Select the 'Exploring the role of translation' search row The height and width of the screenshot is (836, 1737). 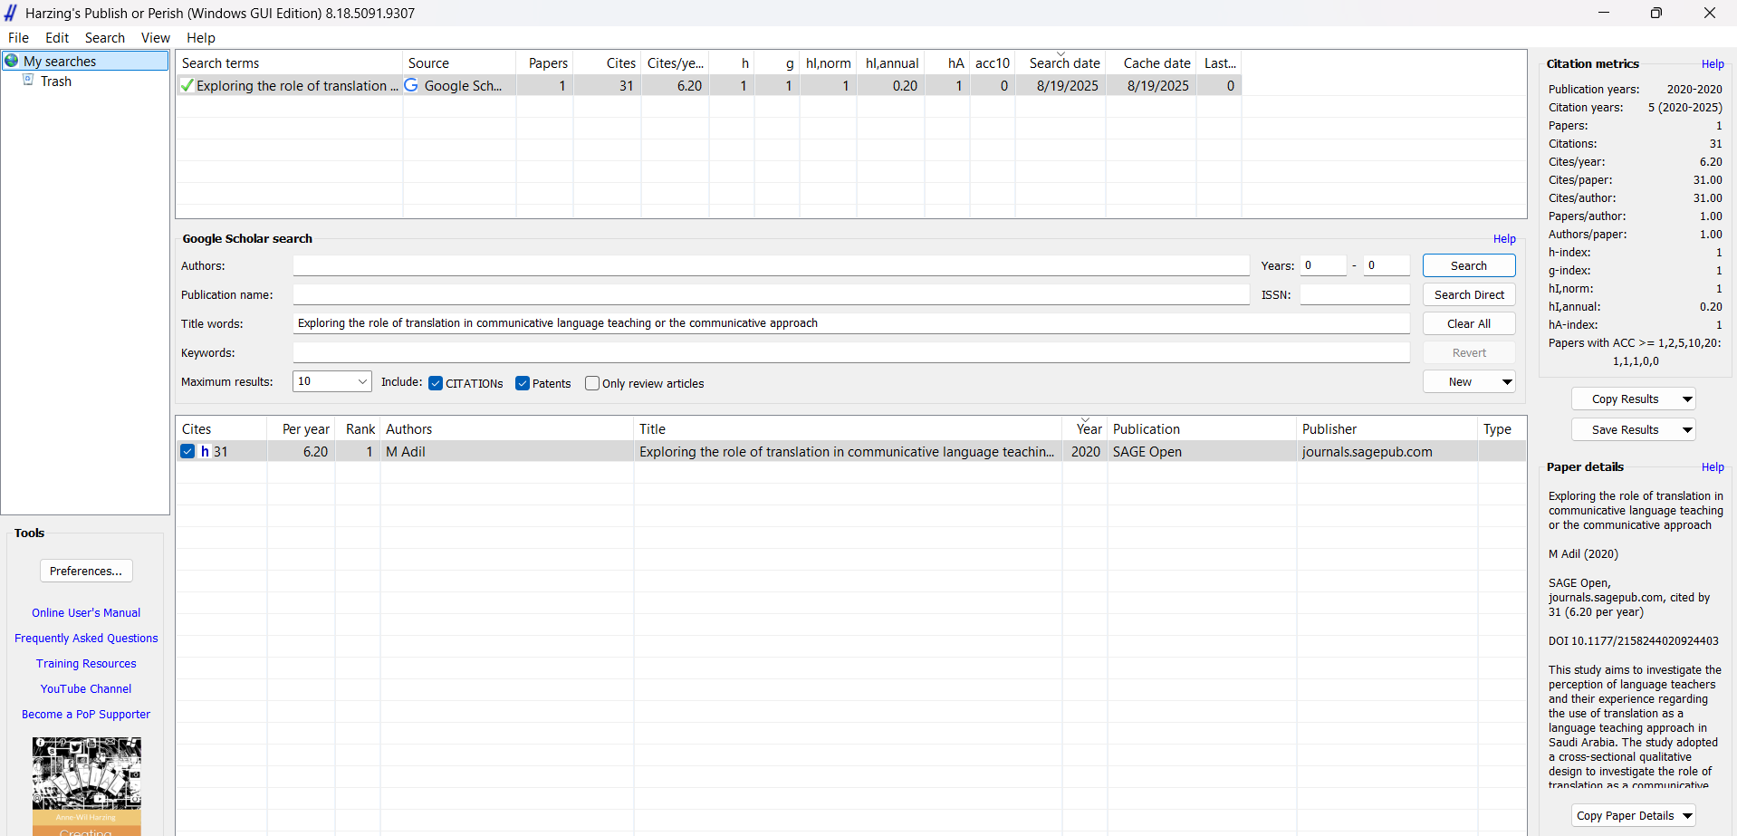pyautogui.click(x=708, y=85)
